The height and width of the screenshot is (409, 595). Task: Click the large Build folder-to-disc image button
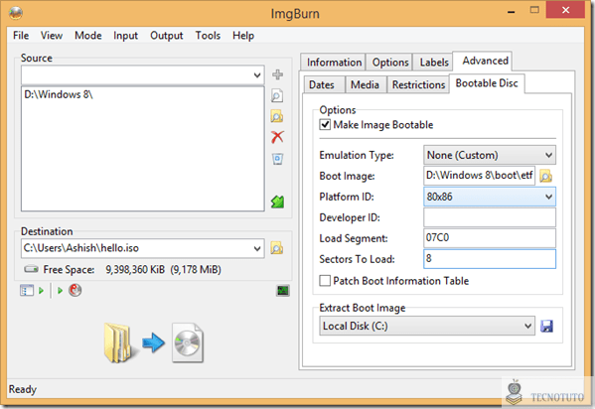[x=154, y=342]
